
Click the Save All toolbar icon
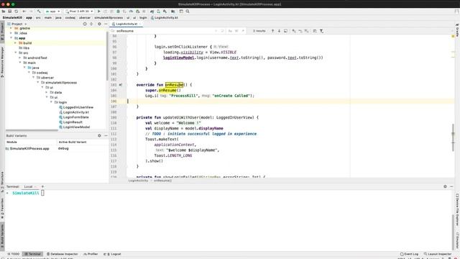click(9, 12)
